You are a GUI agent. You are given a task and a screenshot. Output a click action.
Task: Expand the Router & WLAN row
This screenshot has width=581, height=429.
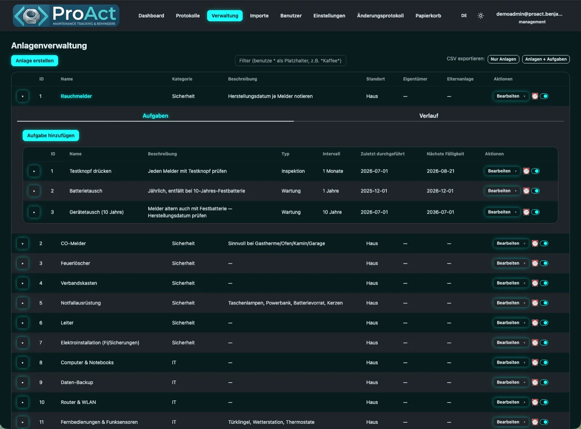(x=23, y=402)
